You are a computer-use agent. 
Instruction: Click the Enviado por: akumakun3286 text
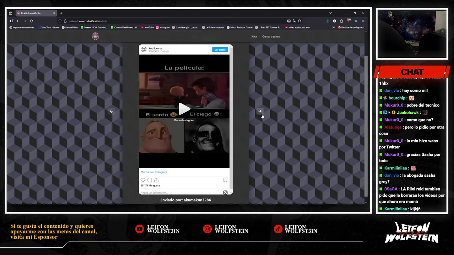pos(186,200)
